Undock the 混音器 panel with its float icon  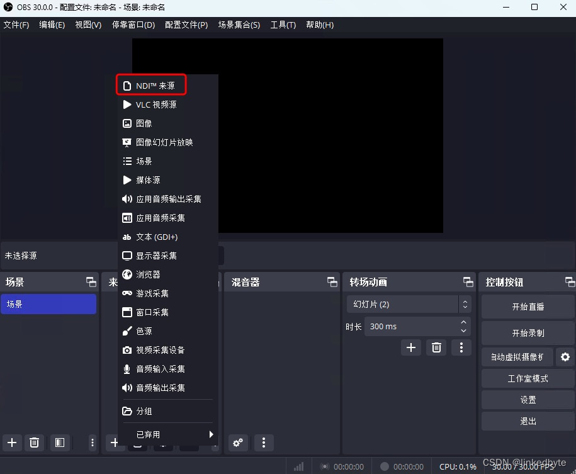[x=332, y=282]
